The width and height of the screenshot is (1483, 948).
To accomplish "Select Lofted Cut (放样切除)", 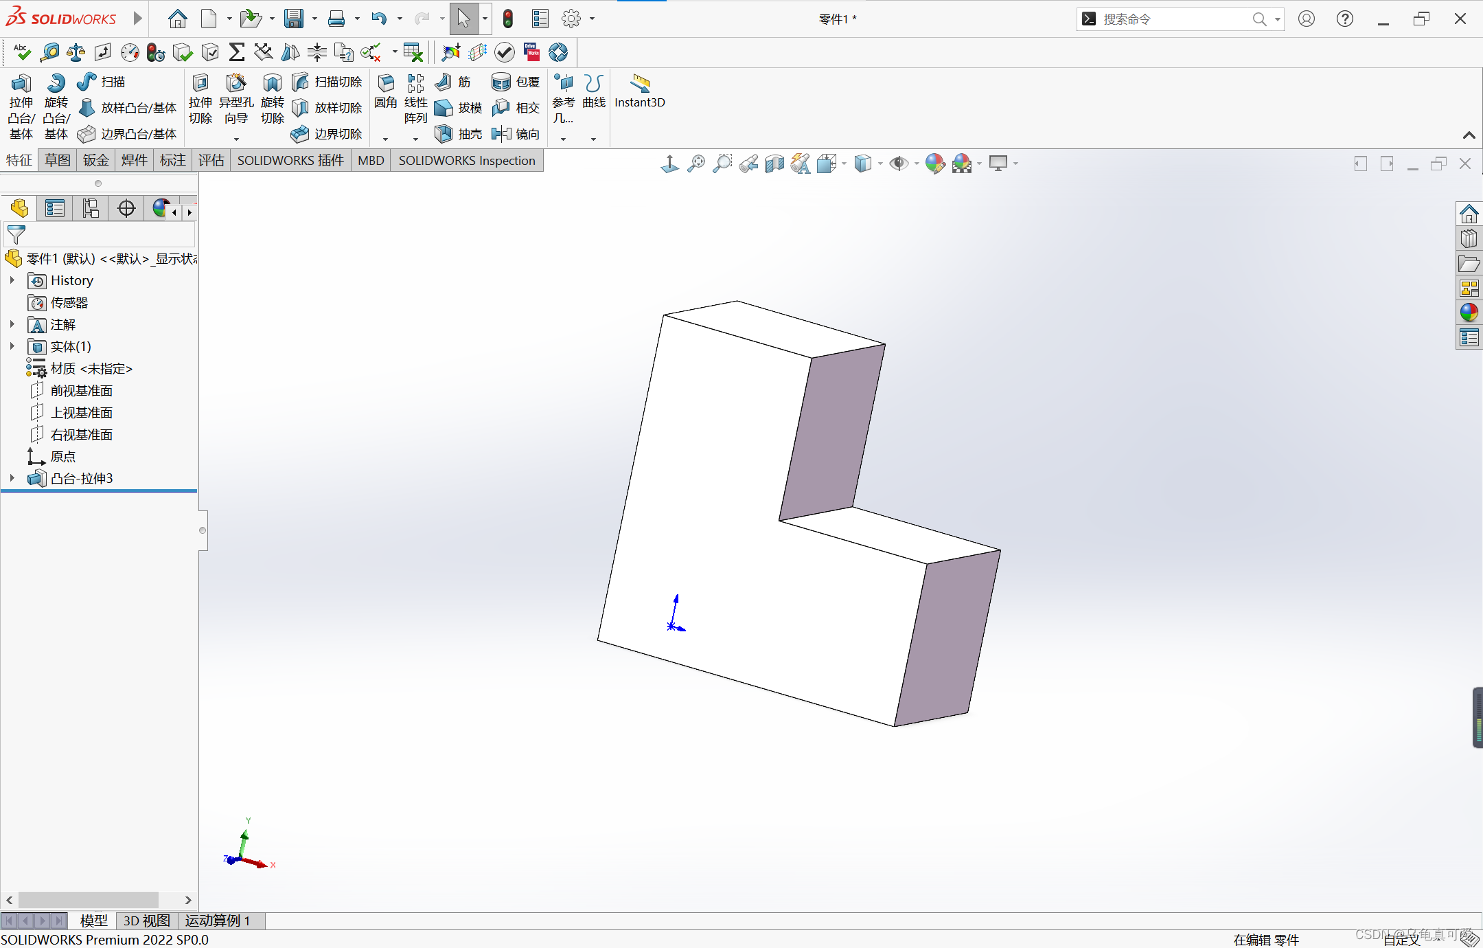I will coord(327,108).
